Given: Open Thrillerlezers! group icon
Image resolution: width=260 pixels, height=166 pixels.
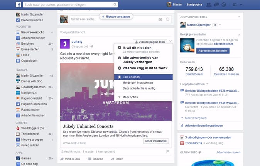Looking at the screenshot, I should [18, 134].
